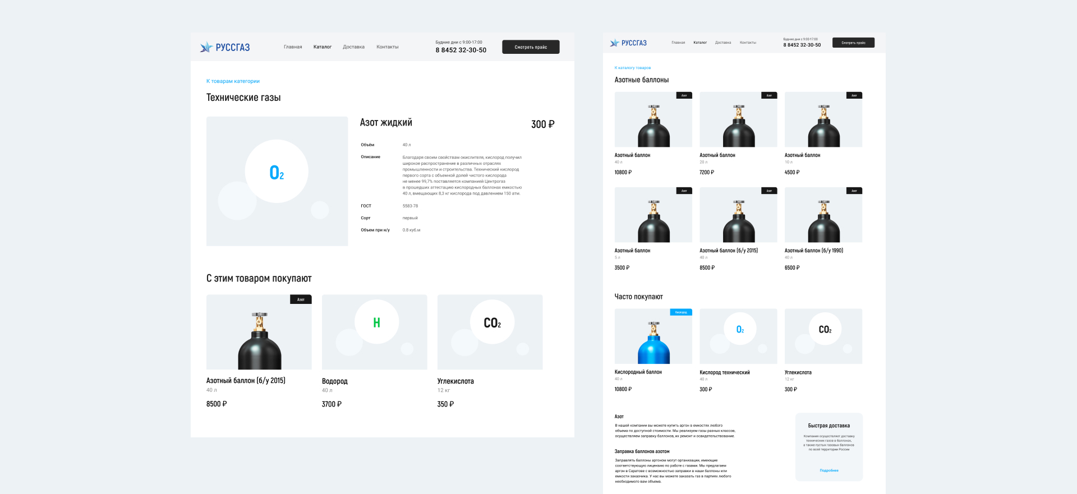The image size is (1077, 494).
Task: Open the 40 л Азотный баллон image priced 10800 ₽
Action: coord(653,119)
